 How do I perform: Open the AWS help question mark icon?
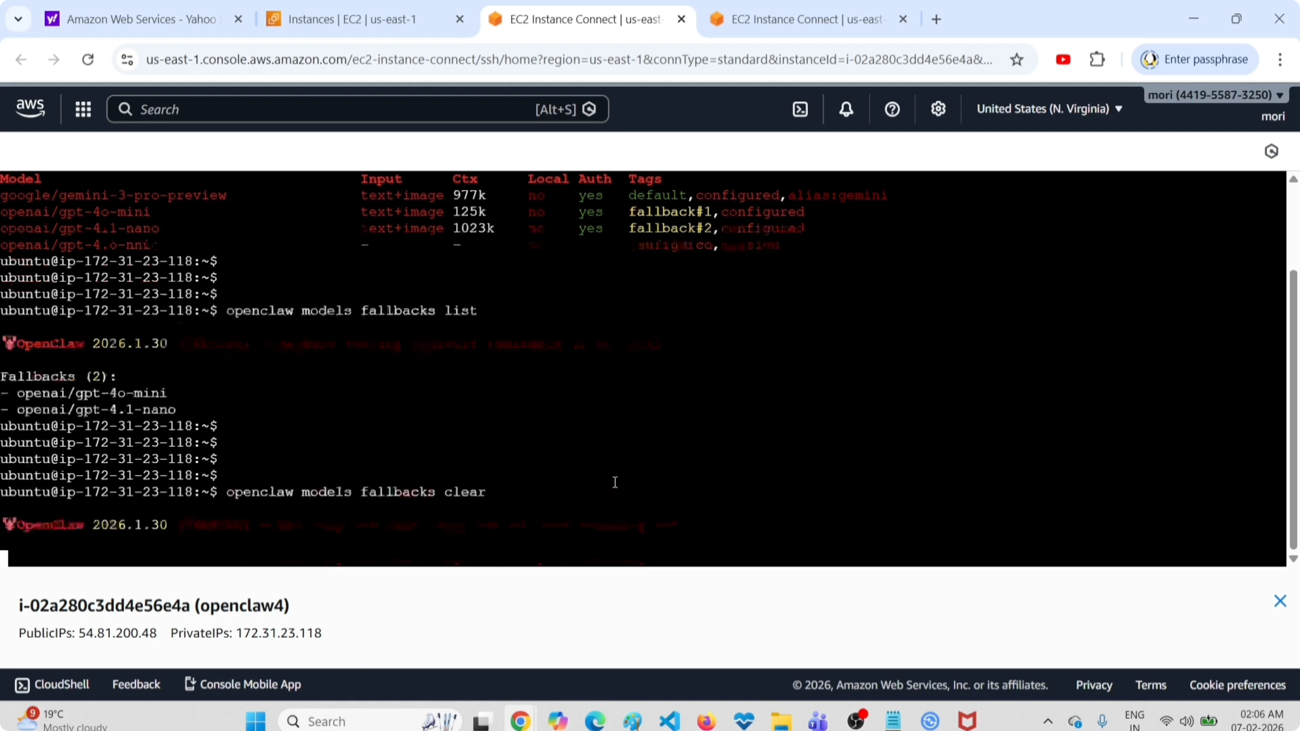point(891,108)
